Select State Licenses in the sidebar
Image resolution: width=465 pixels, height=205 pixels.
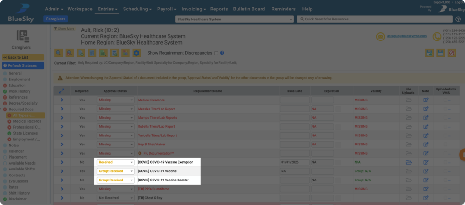pyautogui.click(x=26, y=133)
